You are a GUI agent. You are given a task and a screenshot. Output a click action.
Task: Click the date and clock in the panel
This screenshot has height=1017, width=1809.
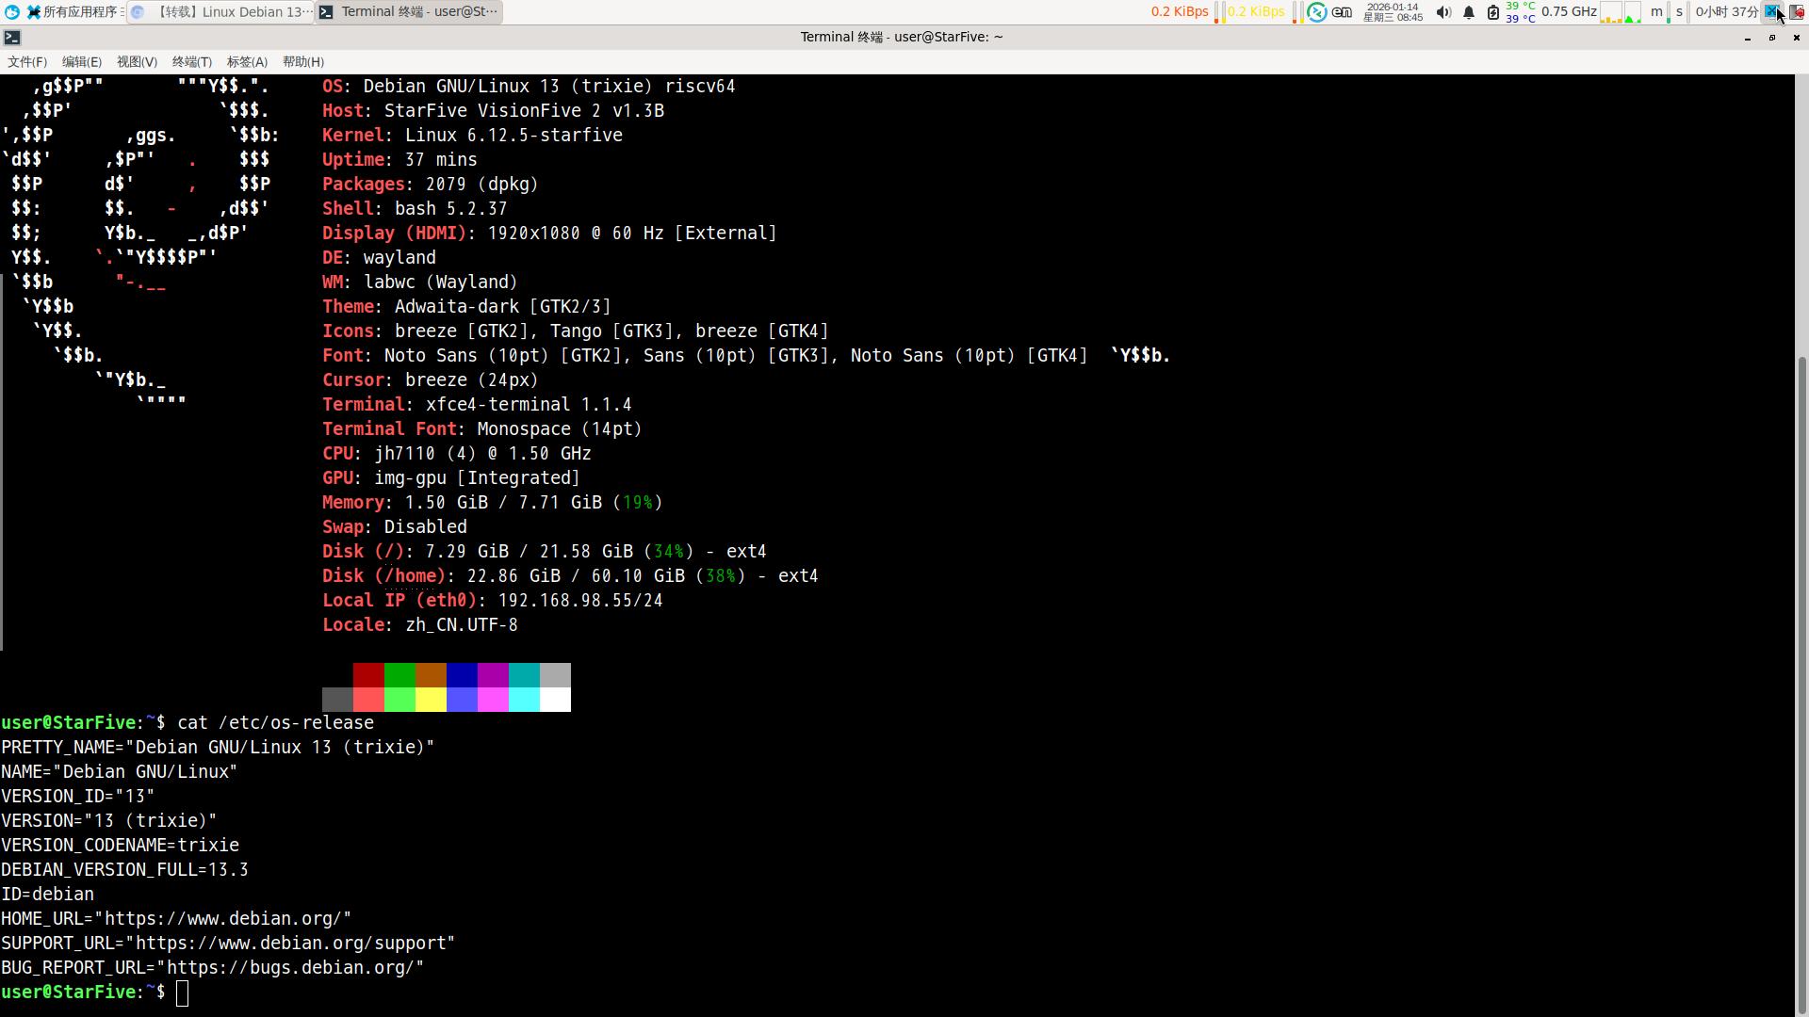(x=1393, y=12)
